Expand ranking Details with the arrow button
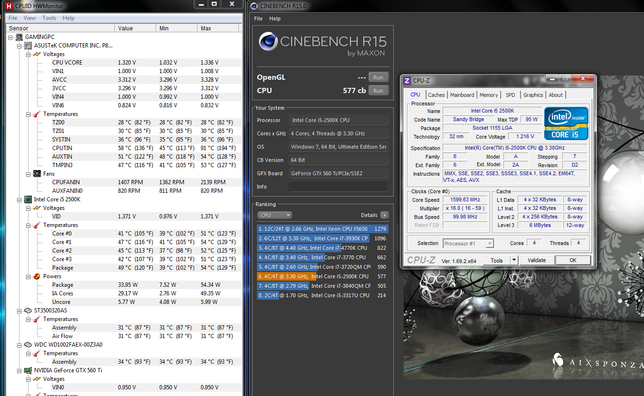The height and width of the screenshot is (396, 644). (x=384, y=215)
